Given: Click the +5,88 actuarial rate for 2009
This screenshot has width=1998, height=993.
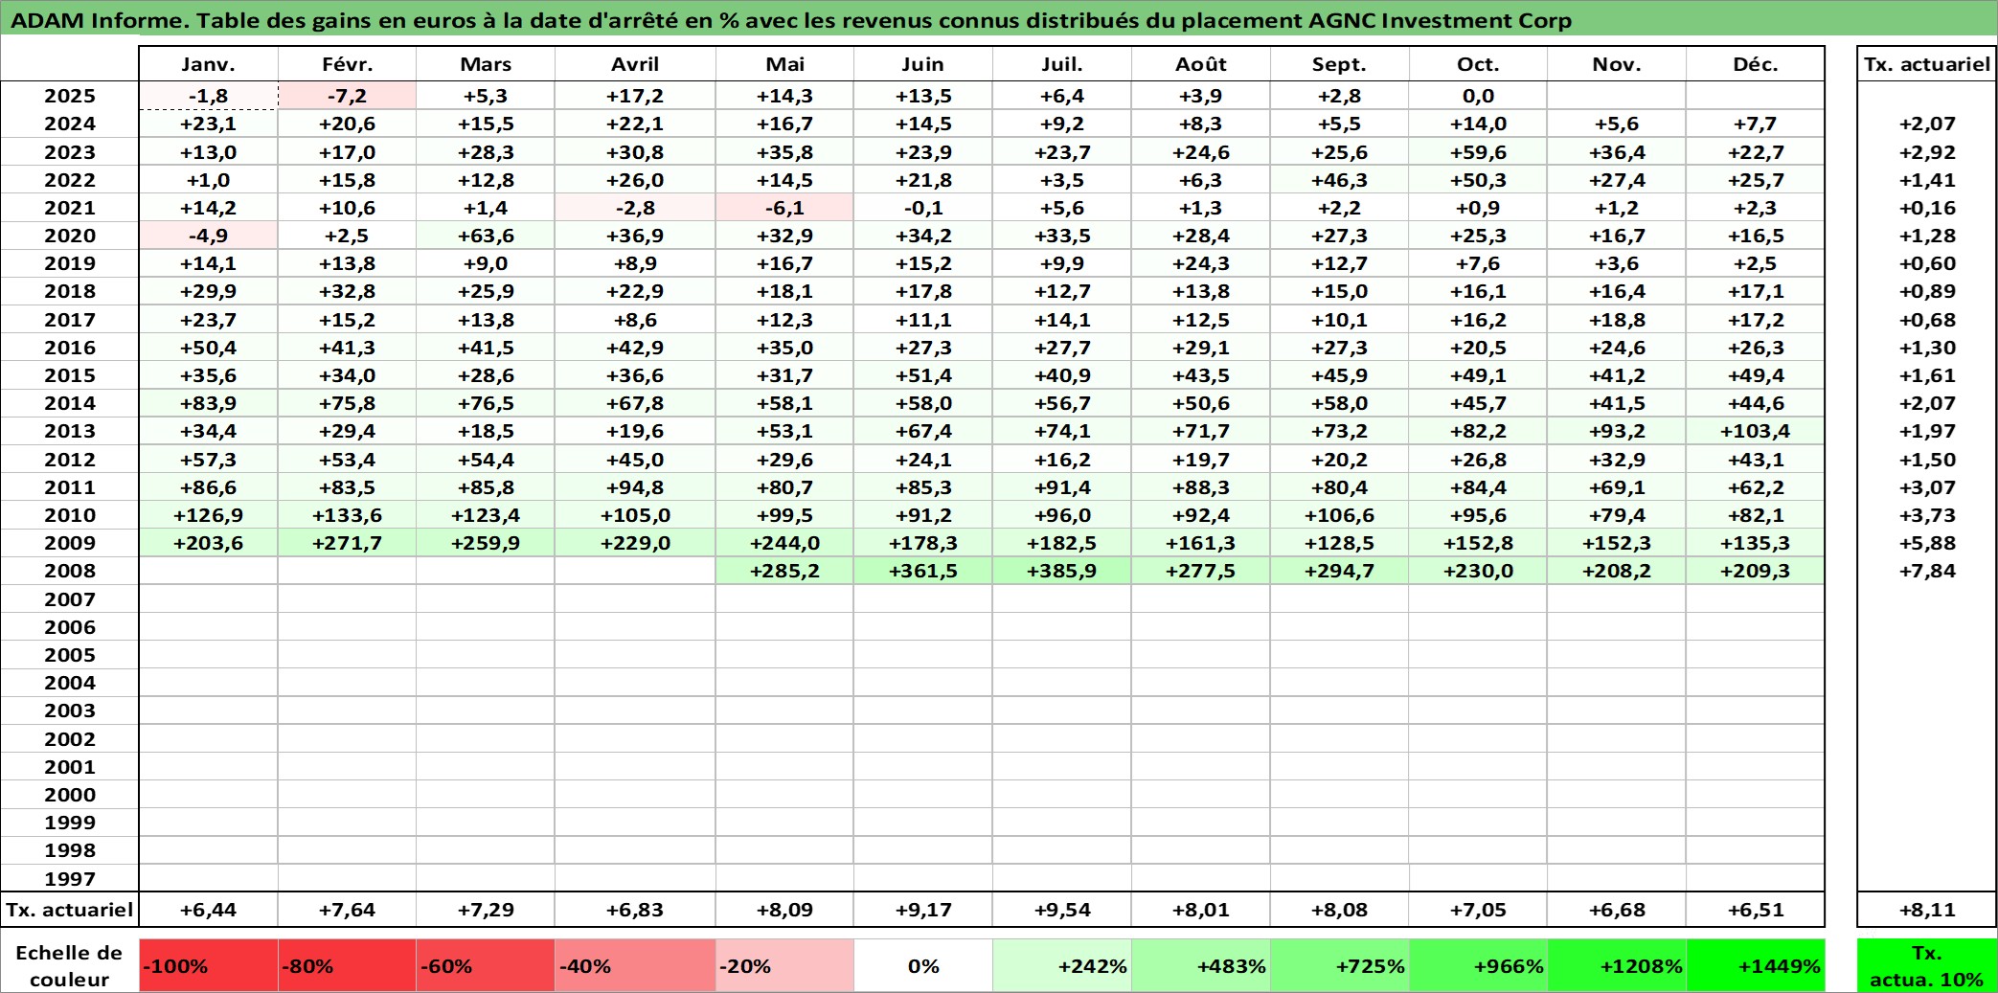Looking at the screenshot, I should (x=1927, y=543).
